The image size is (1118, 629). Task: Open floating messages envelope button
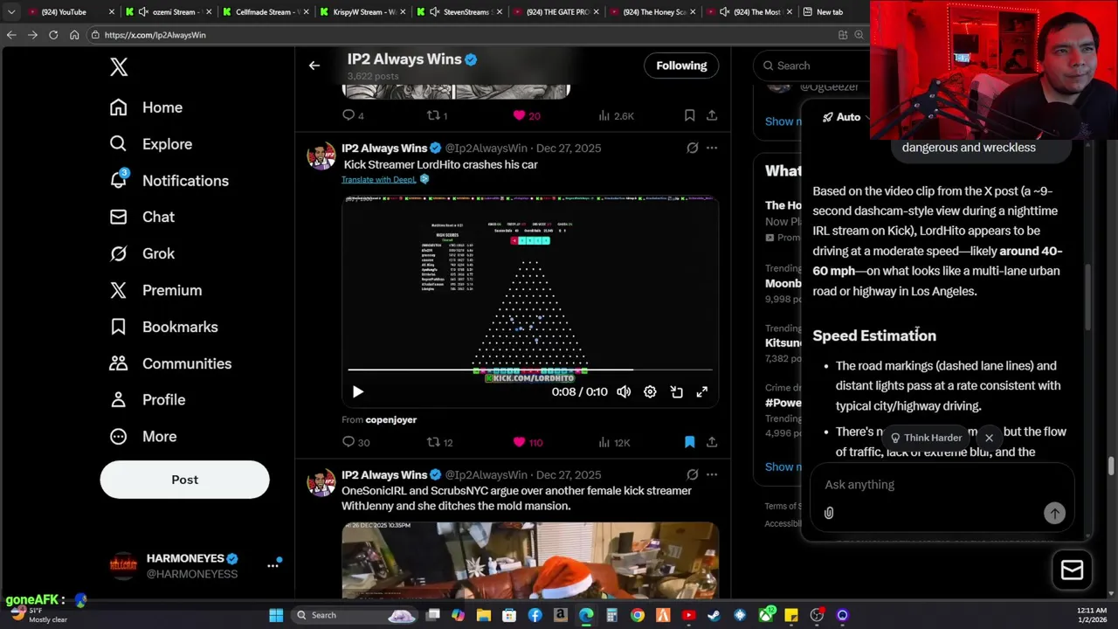coord(1072,570)
